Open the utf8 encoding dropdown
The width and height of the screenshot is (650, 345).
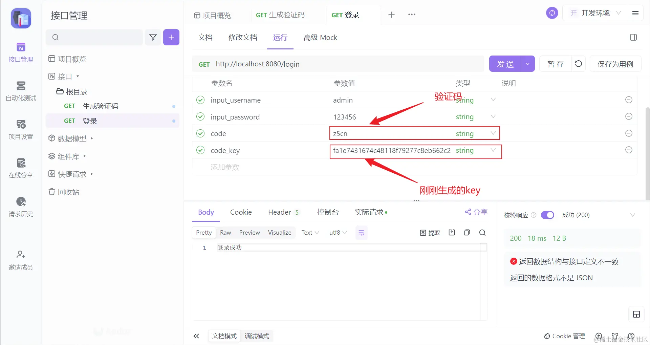coord(338,233)
